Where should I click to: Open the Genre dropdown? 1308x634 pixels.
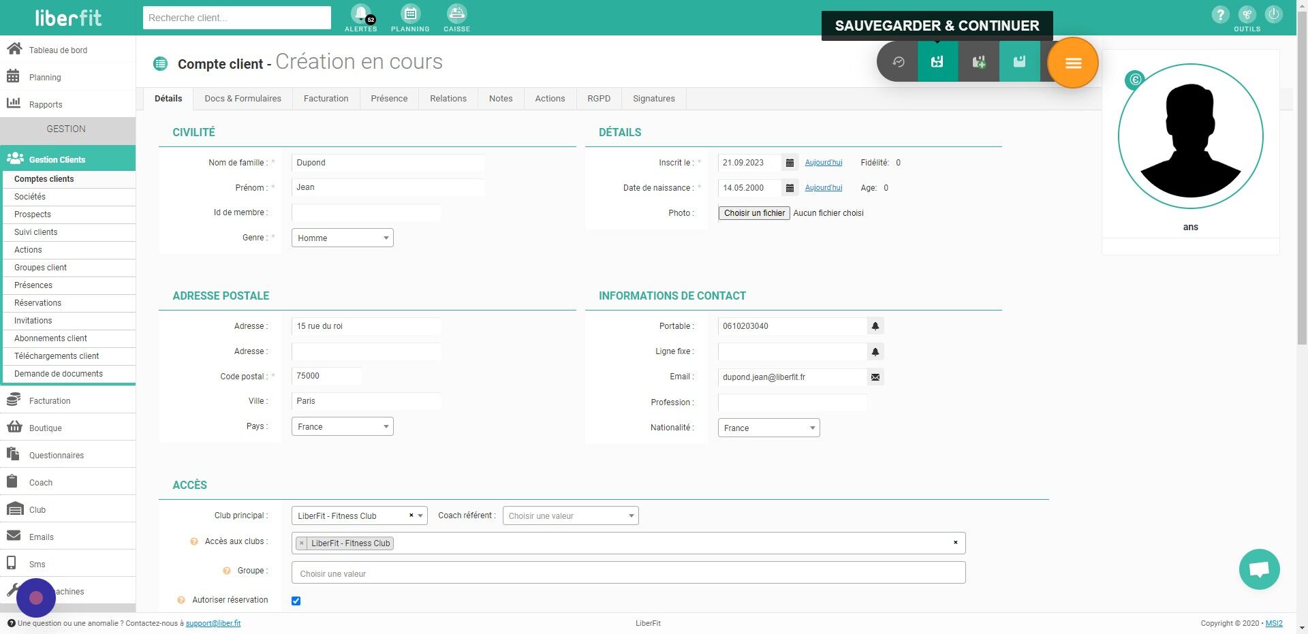click(342, 238)
